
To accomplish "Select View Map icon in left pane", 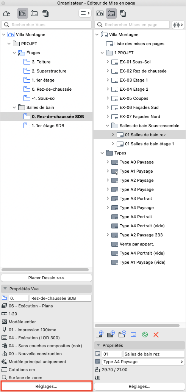I will click(x=22, y=13).
